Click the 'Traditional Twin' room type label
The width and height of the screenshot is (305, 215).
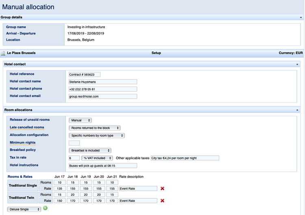coord(22,198)
